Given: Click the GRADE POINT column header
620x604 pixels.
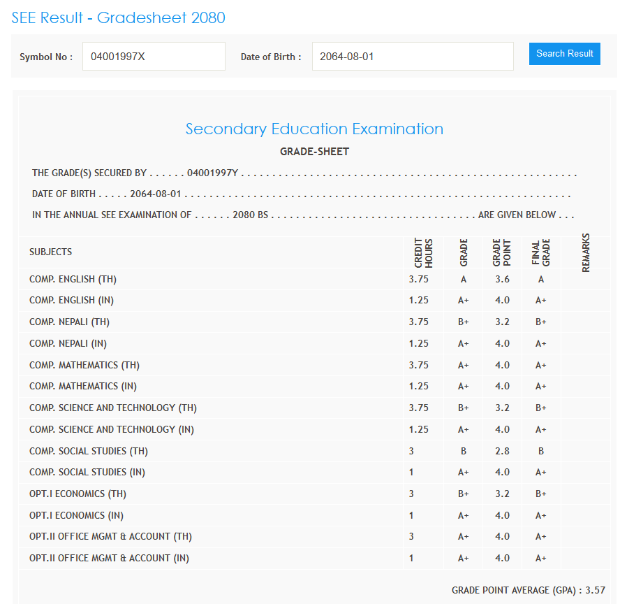Looking at the screenshot, I should pos(502,252).
